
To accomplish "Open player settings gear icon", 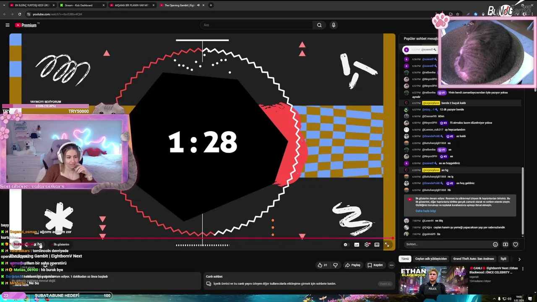I will point(367,245).
